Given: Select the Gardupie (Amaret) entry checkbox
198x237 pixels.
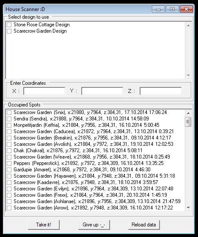Looking at the screenshot, I should click(9, 170).
